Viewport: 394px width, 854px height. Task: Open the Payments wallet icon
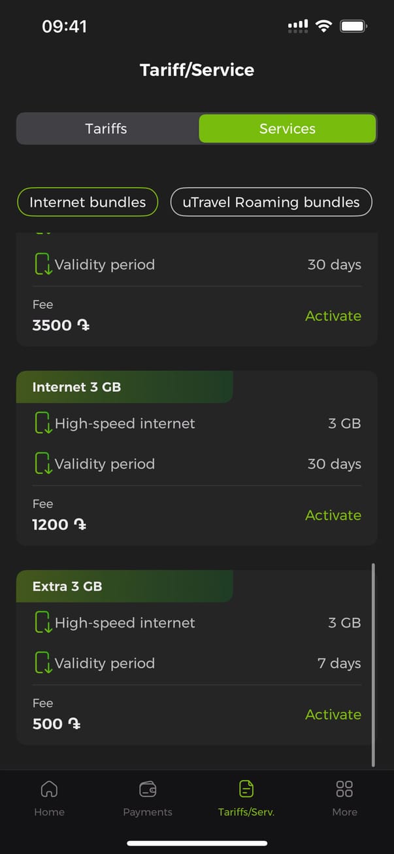[148, 789]
